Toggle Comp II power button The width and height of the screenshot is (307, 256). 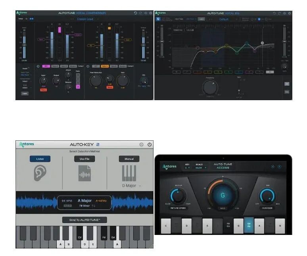pyautogui.click(x=88, y=66)
